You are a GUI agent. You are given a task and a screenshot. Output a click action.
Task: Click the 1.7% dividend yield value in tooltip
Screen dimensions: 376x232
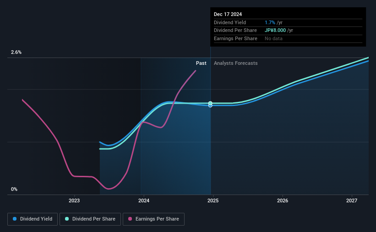coord(270,22)
